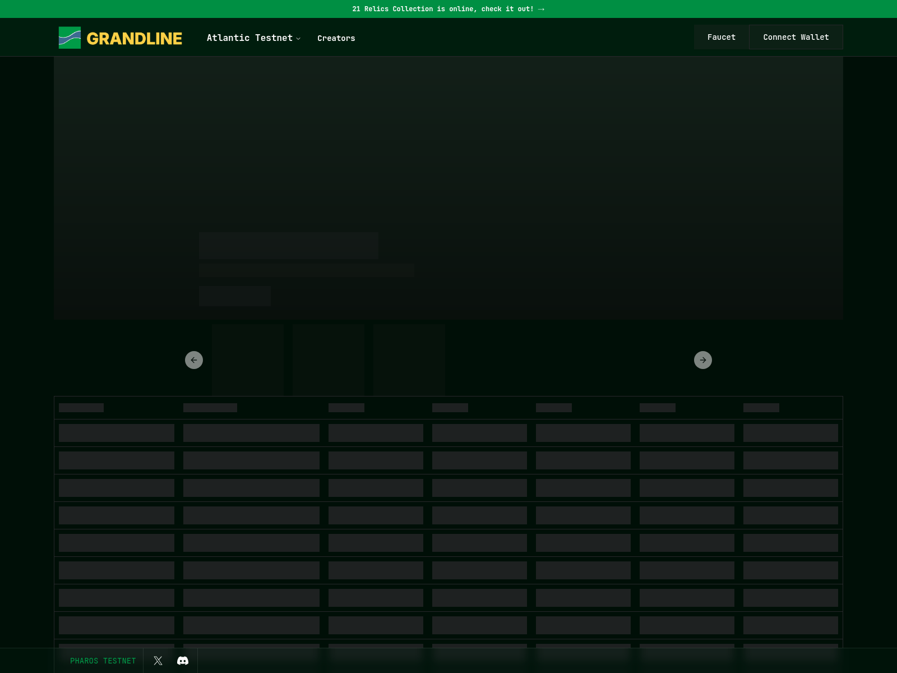Click the GRANDLINE logo
The width and height of the screenshot is (897, 673).
[x=119, y=38]
